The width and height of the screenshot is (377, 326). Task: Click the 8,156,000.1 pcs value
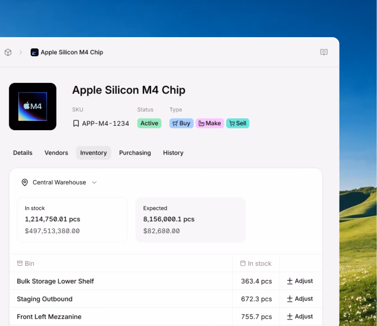(x=169, y=219)
